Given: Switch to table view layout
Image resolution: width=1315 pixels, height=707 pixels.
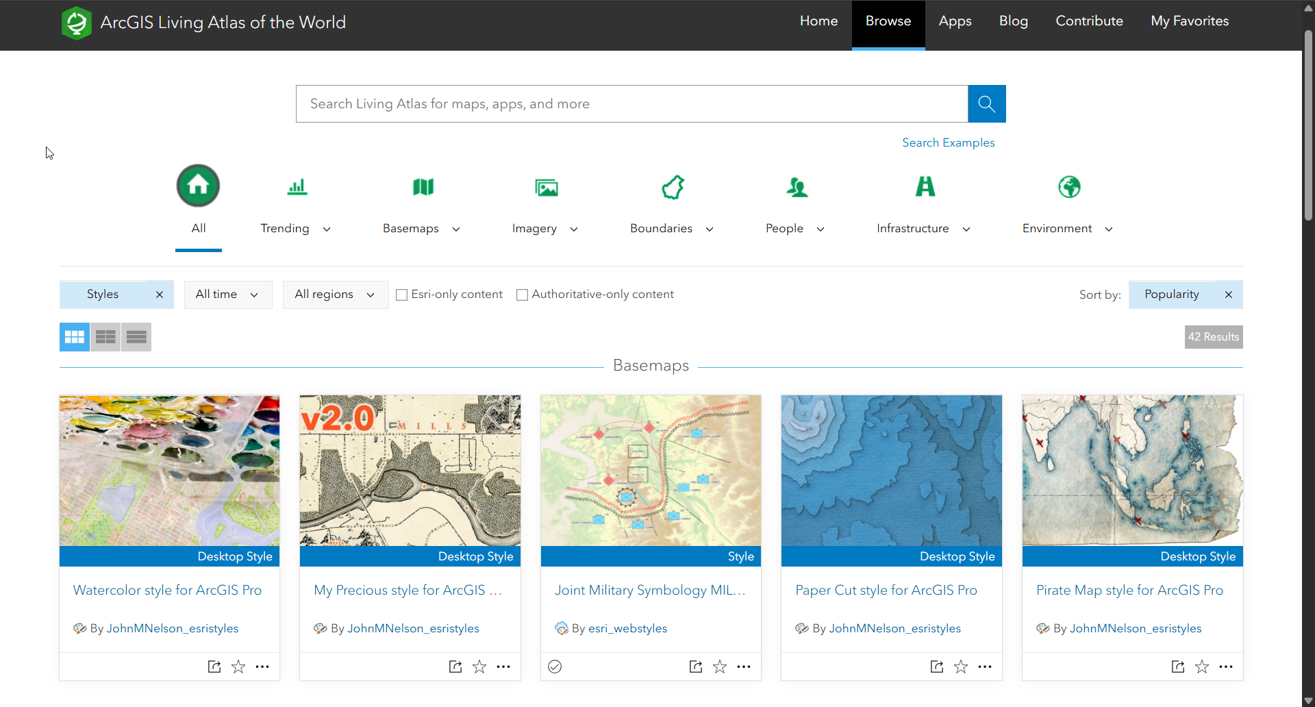Looking at the screenshot, I should [x=105, y=336].
